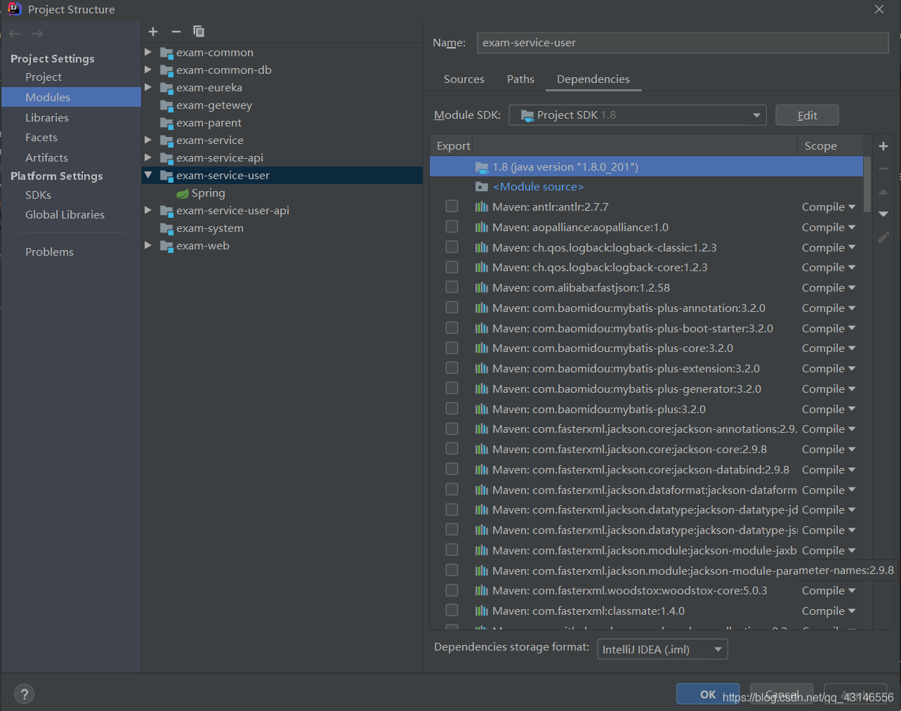Switch to the Sources tab
The image size is (901, 711).
tap(464, 79)
